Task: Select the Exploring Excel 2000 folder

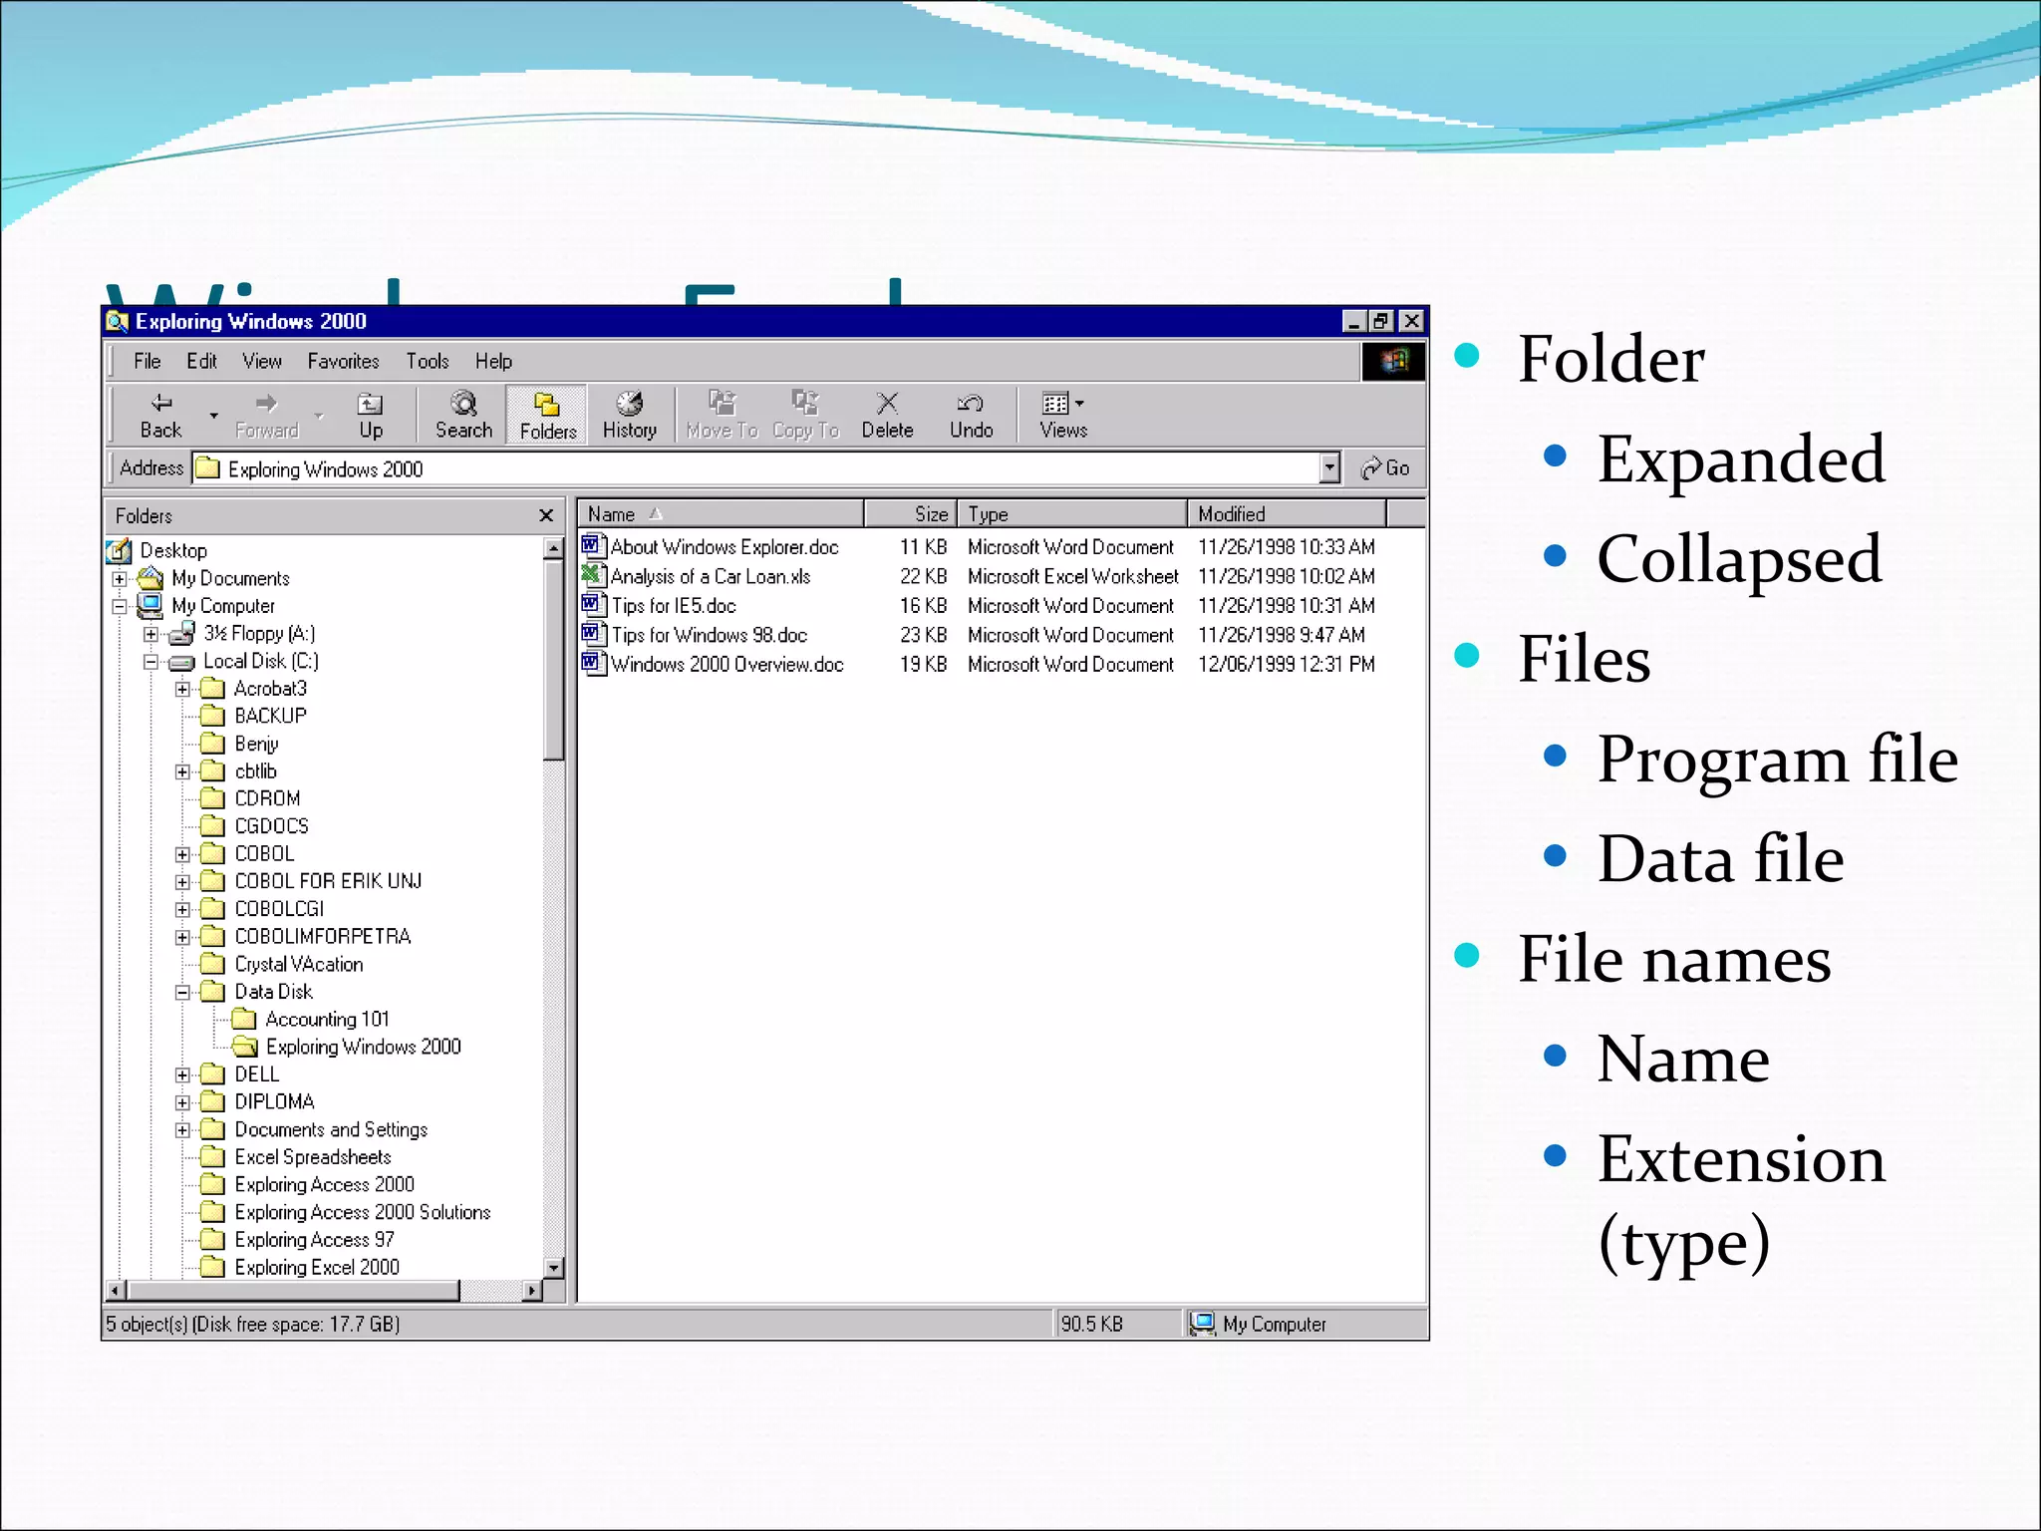Action: [x=300, y=1267]
